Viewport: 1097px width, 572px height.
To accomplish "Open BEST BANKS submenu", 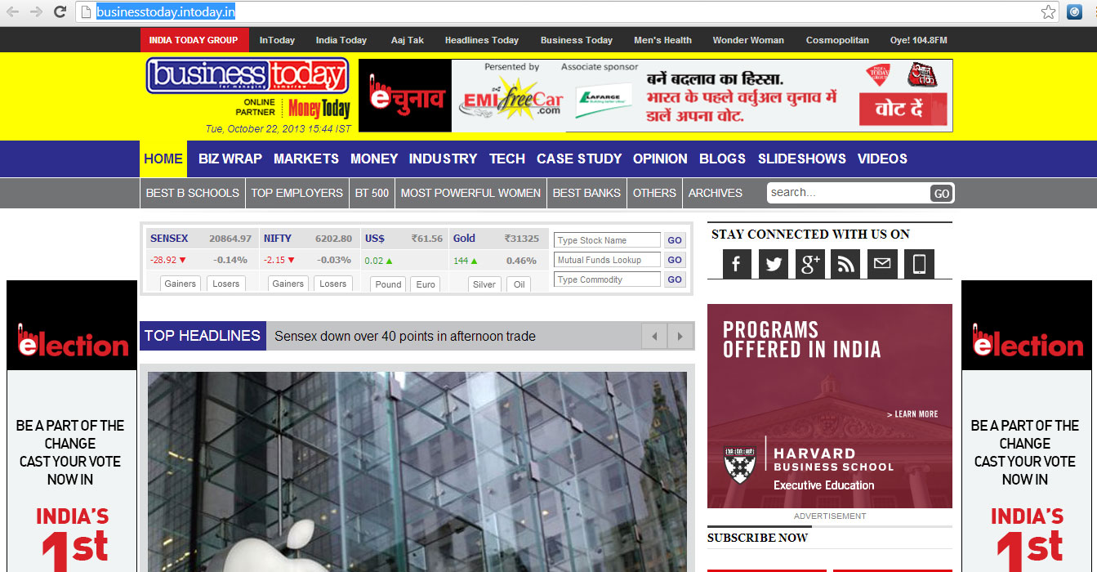I will [586, 193].
